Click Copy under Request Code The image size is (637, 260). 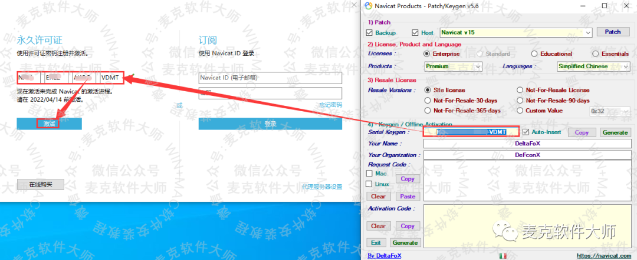point(407,179)
